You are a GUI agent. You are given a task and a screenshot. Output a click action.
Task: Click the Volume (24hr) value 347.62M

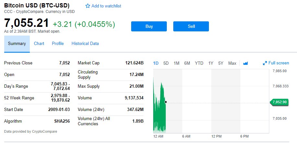(135, 110)
